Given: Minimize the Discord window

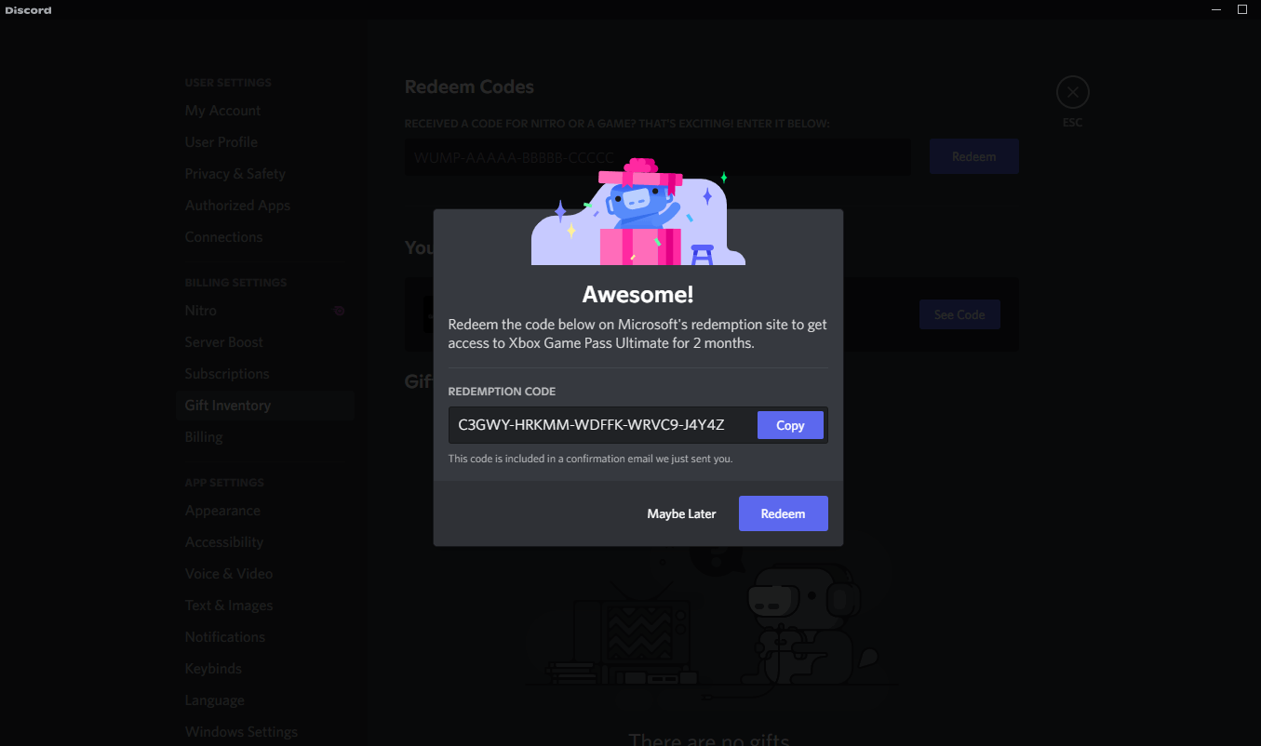Looking at the screenshot, I should tap(1216, 9).
